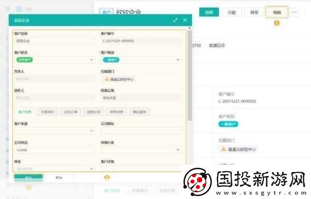Click the 所属公海 field

coord(141,98)
